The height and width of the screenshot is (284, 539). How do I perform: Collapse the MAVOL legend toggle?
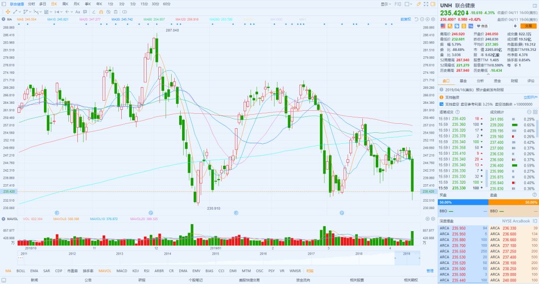coord(3,219)
